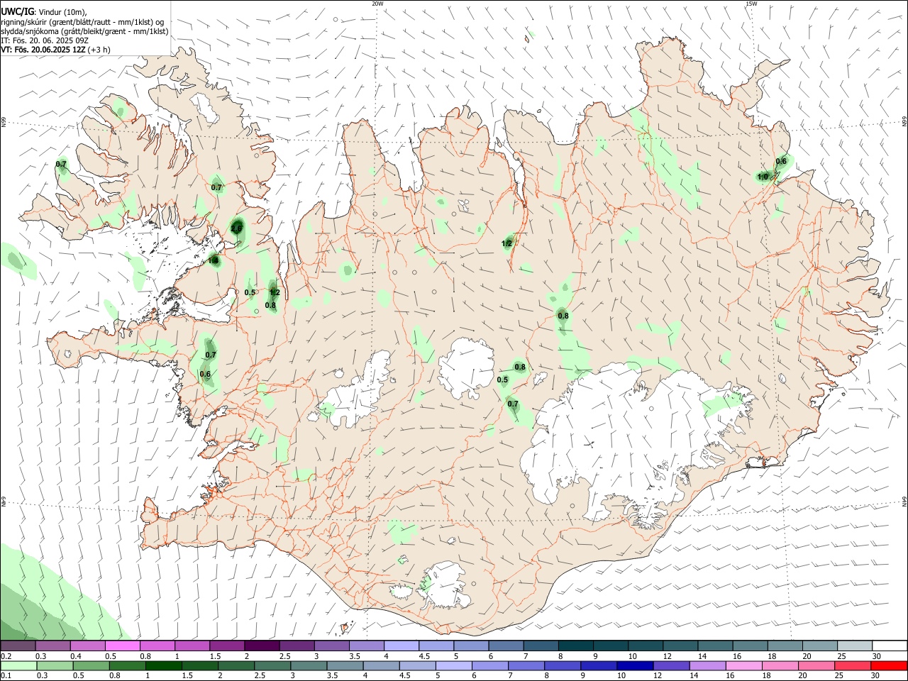Click the bright pink 0.5 swatch in upper legend
The width and height of the screenshot is (908, 681).
(x=122, y=646)
